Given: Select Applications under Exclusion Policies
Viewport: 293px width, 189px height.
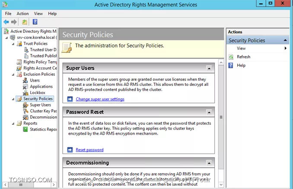Looking at the screenshot, I should (41, 87).
